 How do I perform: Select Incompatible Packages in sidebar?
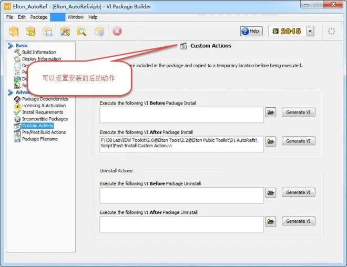point(45,119)
